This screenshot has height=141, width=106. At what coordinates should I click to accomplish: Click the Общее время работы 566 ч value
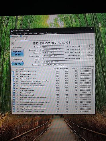pyautogui.click(x=87, y=58)
